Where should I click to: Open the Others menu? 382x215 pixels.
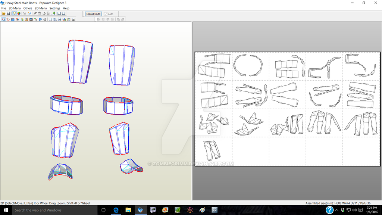[28, 8]
